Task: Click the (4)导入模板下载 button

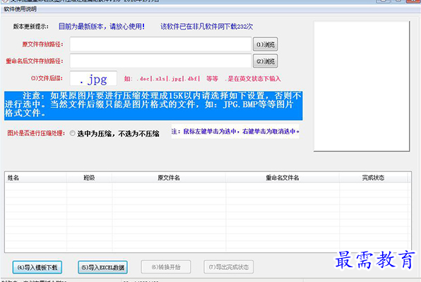Action: (37, 267)
